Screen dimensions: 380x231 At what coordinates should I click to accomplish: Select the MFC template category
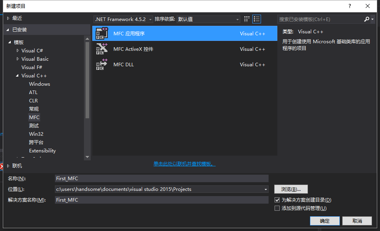[34, 117]
